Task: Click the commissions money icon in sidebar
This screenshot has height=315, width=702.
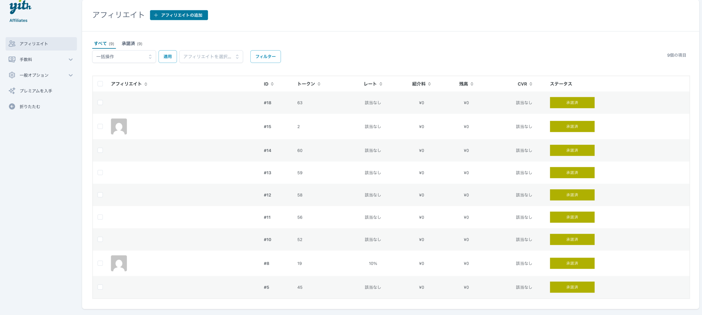Action: point(12,59)
